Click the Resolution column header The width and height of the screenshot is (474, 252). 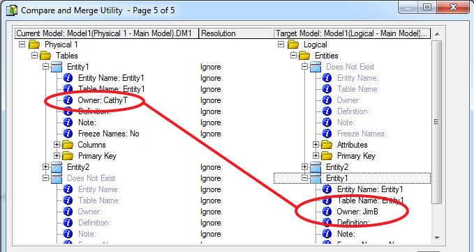point(236,33)
